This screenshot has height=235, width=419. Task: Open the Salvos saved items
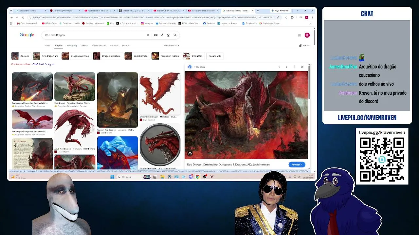click(304, 46)
